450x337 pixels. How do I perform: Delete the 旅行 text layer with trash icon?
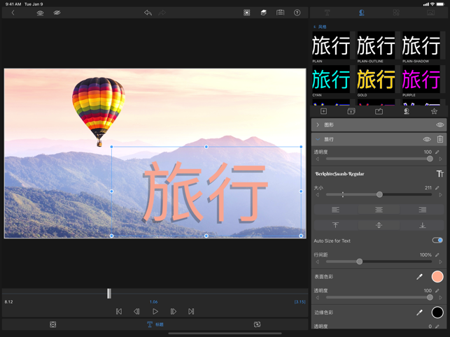[x=440, y=139]
